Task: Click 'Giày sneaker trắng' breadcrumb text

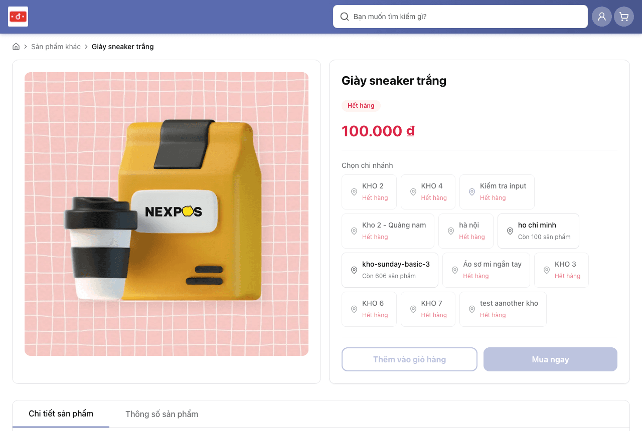Action: (123, 47)
